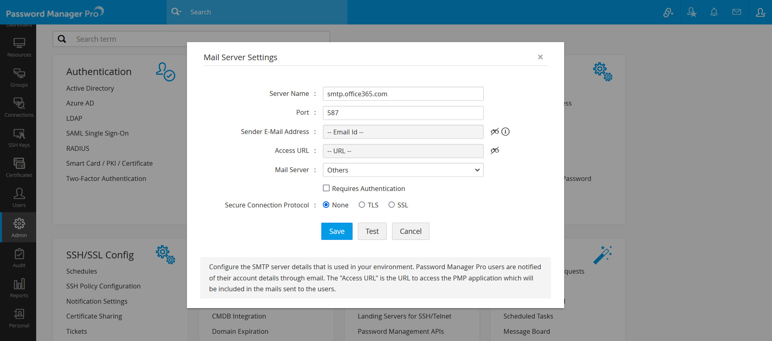Save the mail server settings
Image resolution: width=772 pixels, height=341 pixels.
click(337, 231)
